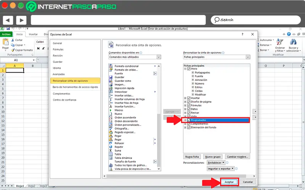Enable the Programador tab checkbox
This screenshot has height=190, width=305.
tap(189, 120)
